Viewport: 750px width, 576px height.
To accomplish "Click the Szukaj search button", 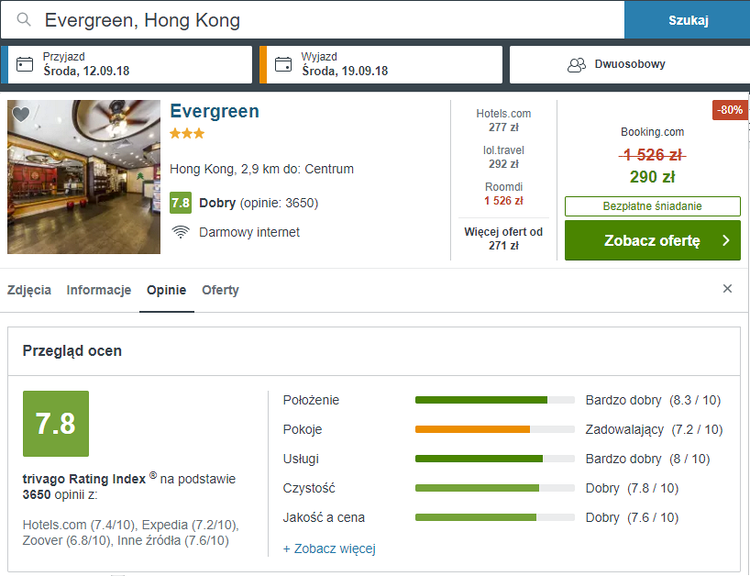I will 688,19.
